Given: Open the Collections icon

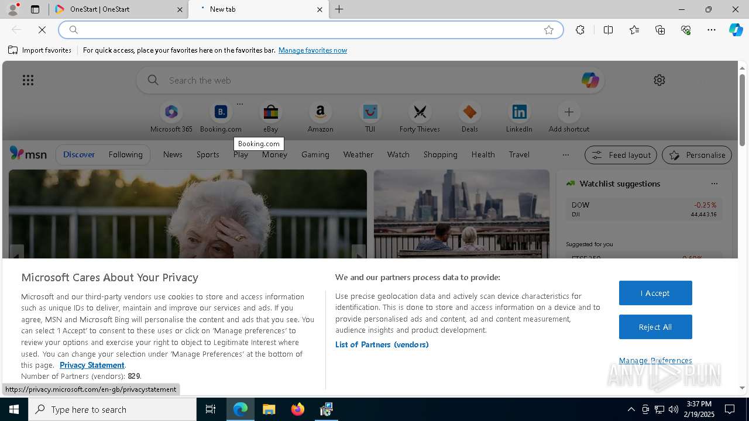Looking at the screenshot, I should [660, 30].
